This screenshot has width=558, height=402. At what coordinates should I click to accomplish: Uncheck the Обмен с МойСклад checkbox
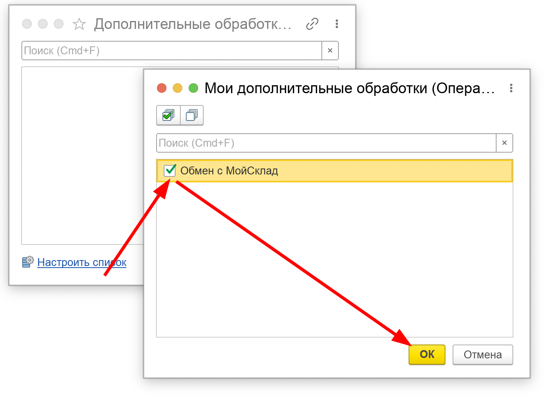170,170
